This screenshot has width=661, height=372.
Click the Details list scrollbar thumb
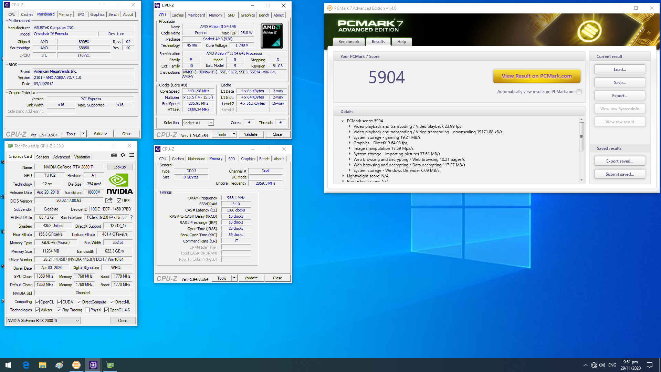pos(581,137)
